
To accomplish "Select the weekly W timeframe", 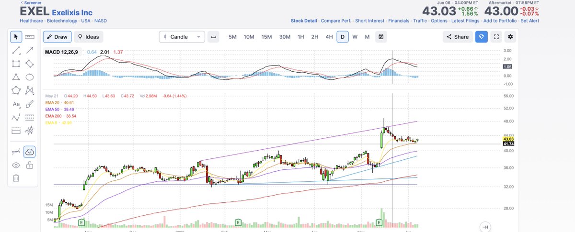I will tap(355, 37).
